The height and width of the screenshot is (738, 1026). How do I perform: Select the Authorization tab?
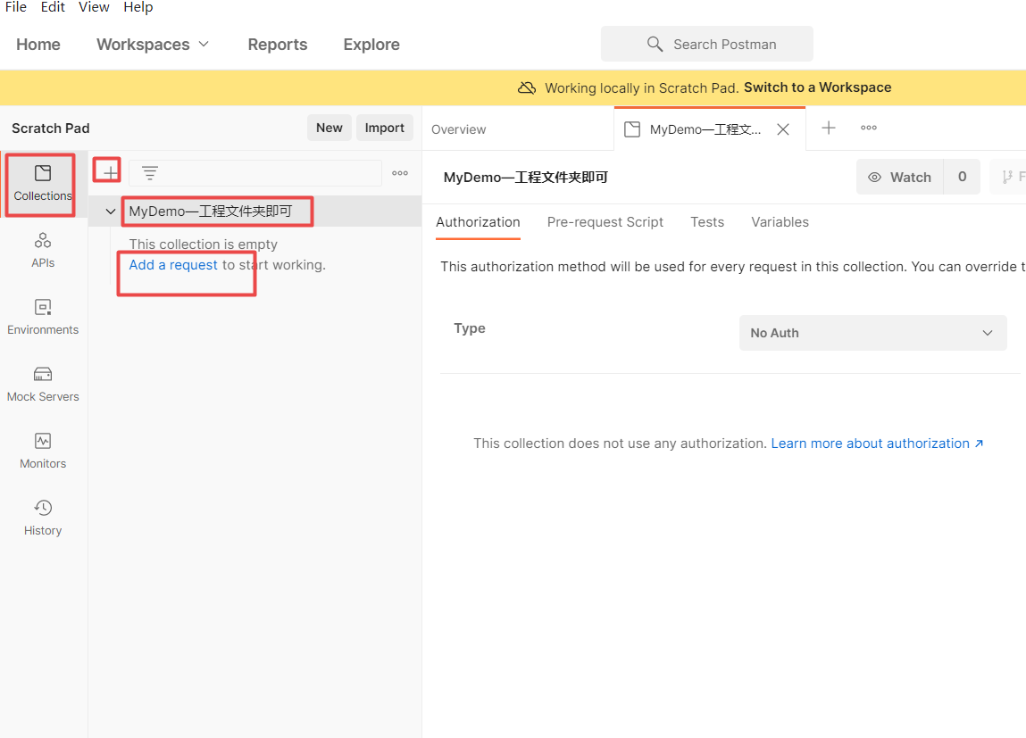[x=478, y=222]
